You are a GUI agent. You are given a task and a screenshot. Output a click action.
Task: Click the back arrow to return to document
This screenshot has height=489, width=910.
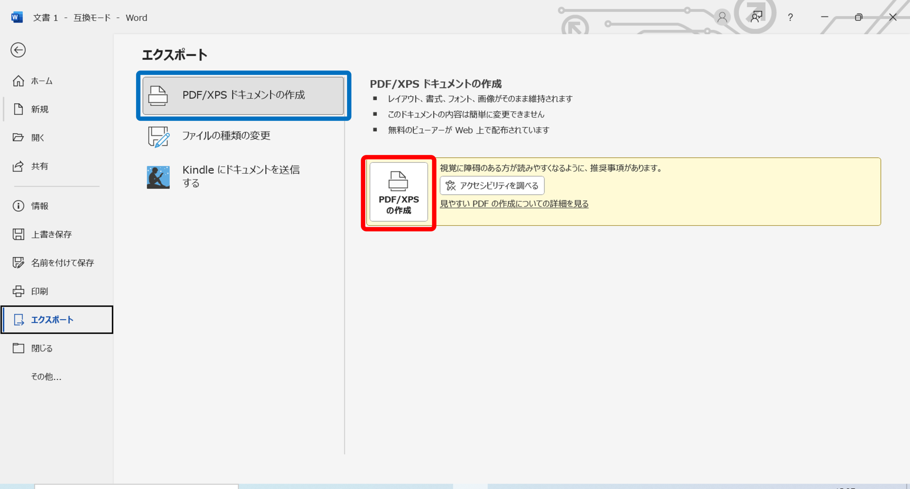pos(18,50)
